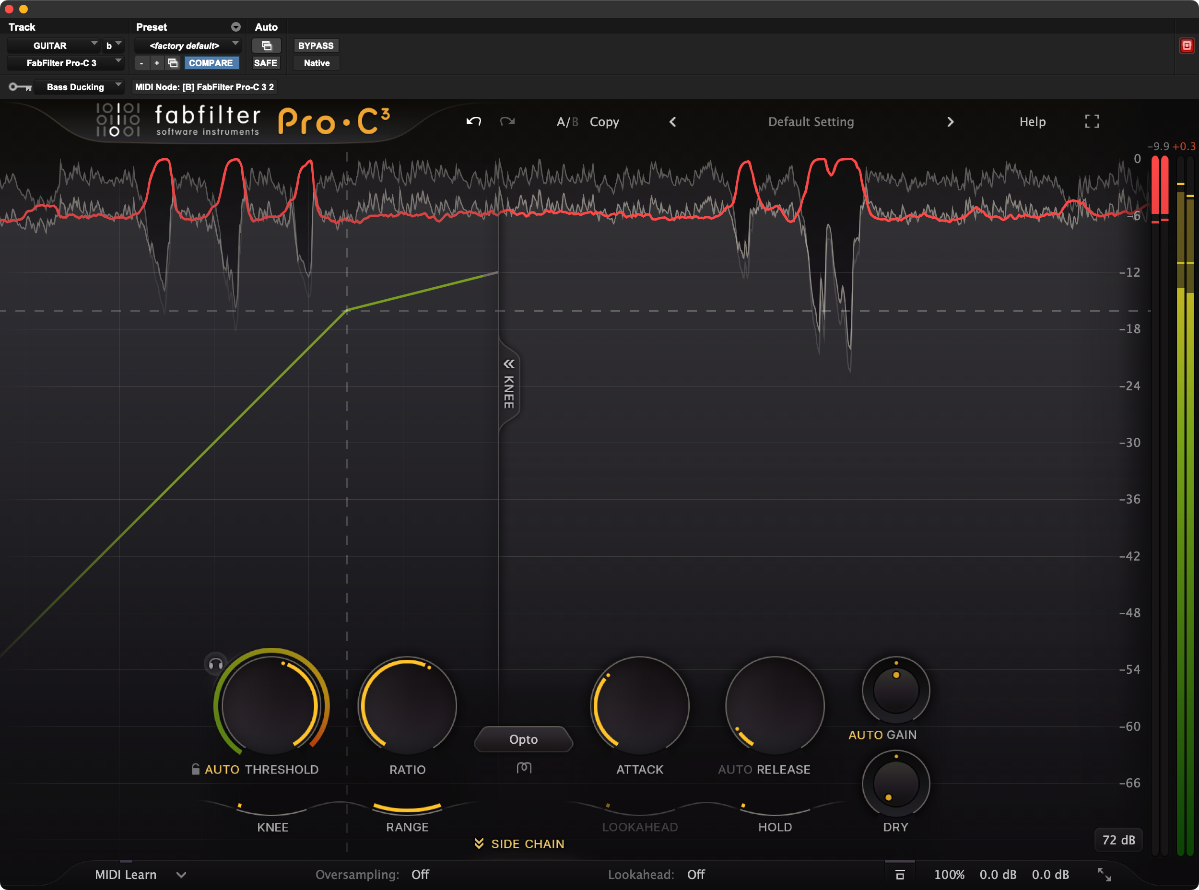Screen dimensions: 1199x890
Task: Click the side-chain key input icon
Action: [x=20, y=87]
